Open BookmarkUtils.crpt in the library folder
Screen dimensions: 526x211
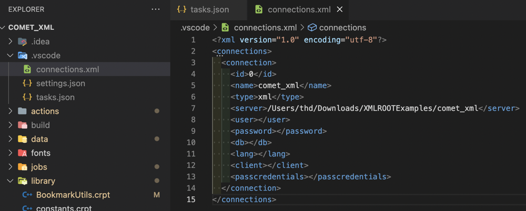click(73, 195)
